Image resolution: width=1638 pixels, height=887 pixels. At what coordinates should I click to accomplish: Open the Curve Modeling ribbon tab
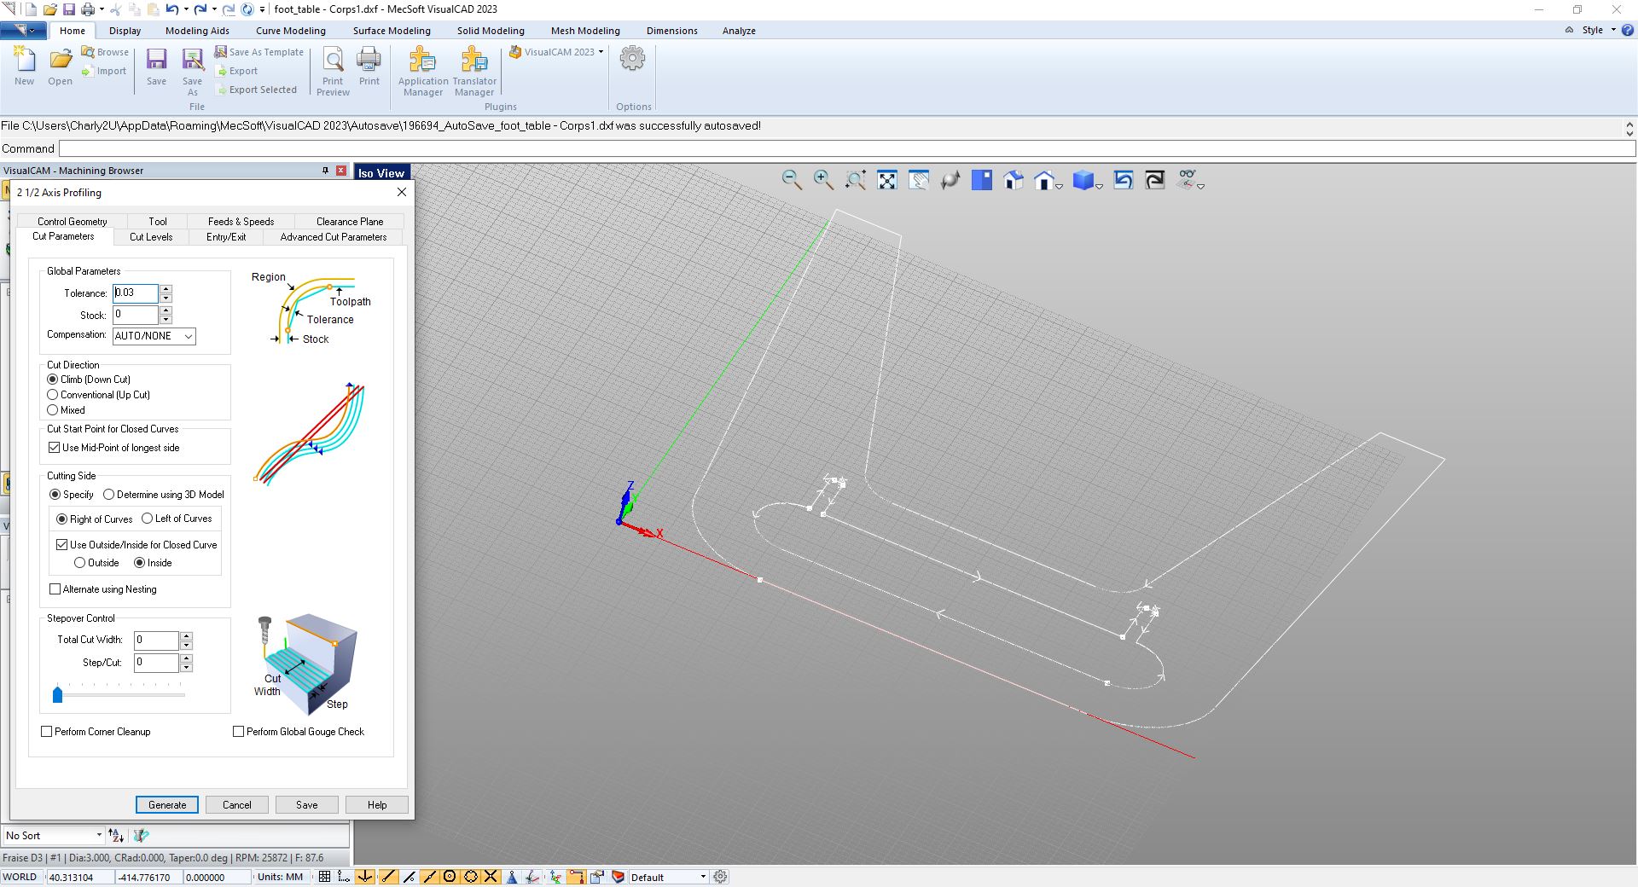(291, 31)
